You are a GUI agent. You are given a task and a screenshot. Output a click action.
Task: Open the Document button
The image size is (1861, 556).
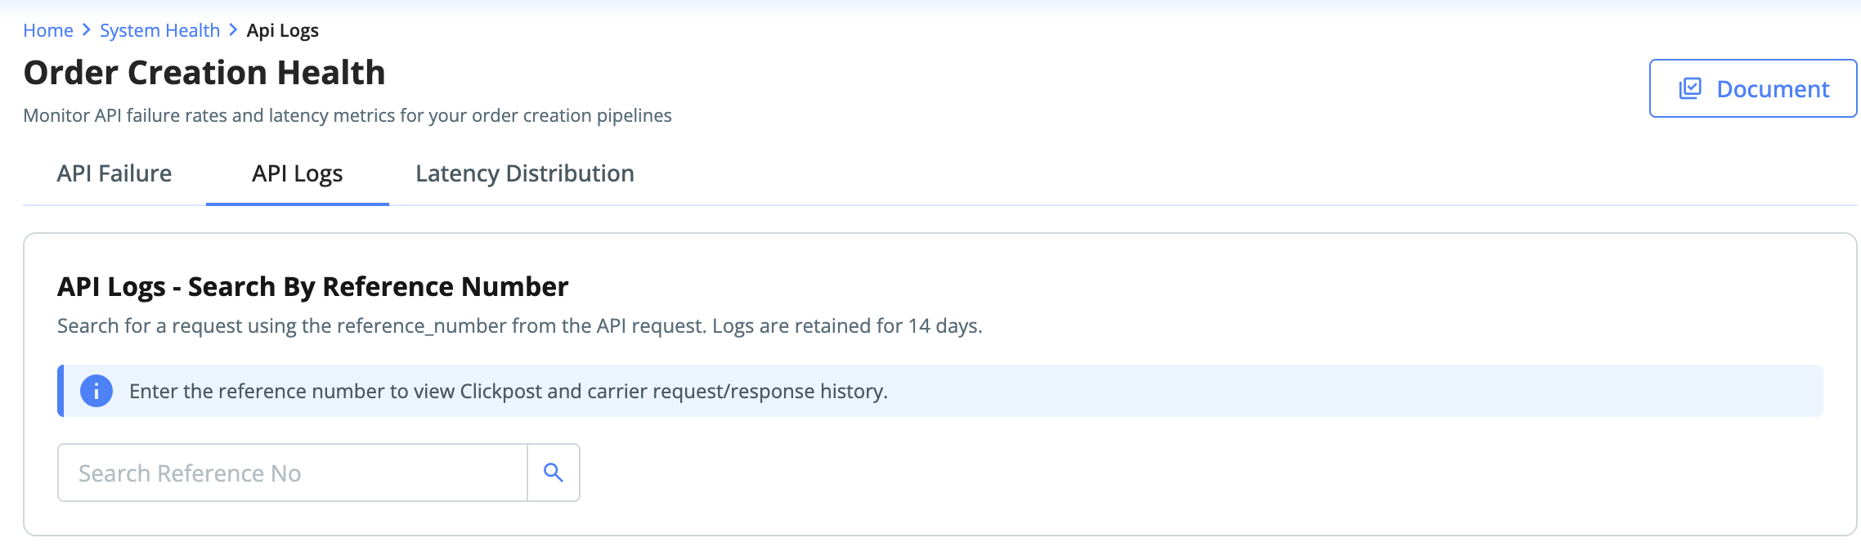pyautogui.click(x=1753, y=88)
